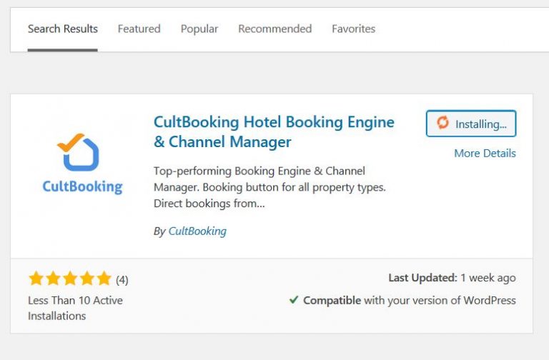Go to the Popular tab

click(199, 29)
